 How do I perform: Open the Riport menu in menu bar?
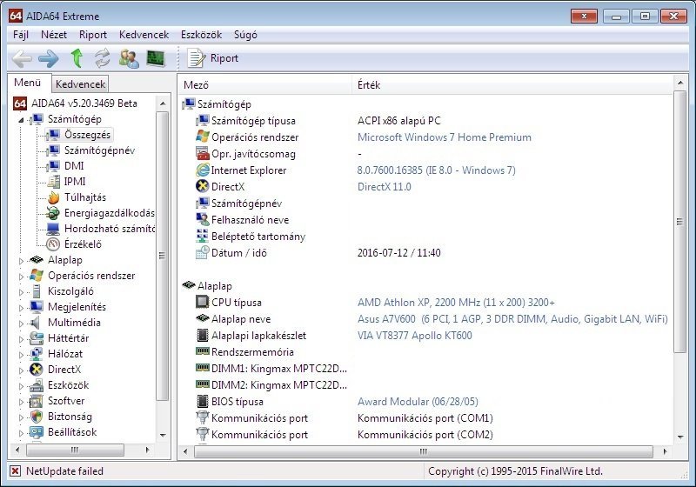(93, 35)
